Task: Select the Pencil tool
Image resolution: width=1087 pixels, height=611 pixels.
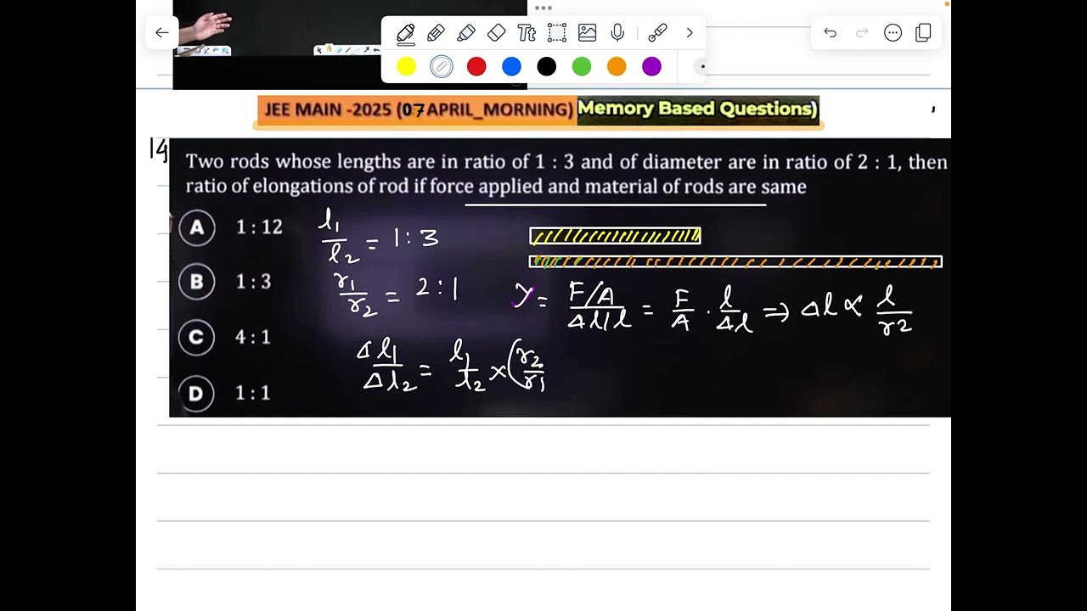Action: click(436, 33)
